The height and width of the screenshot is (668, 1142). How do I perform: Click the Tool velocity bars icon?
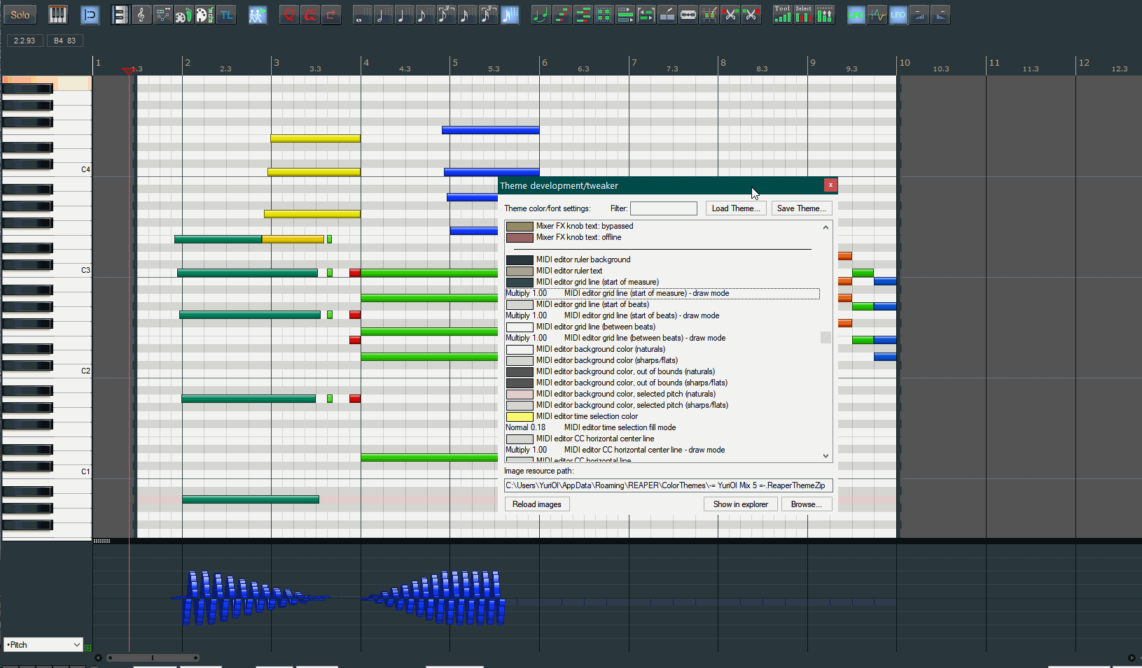782,15
